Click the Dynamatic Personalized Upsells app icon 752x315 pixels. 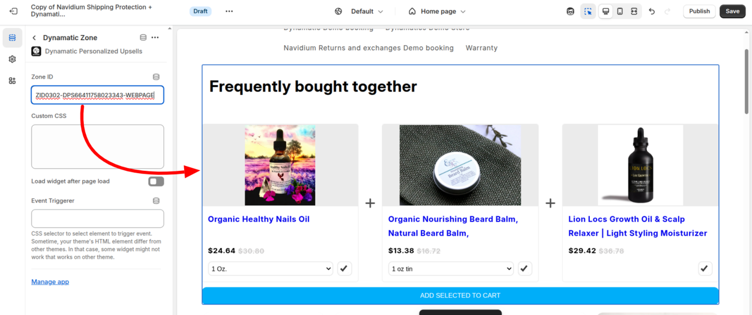point(36,51)
